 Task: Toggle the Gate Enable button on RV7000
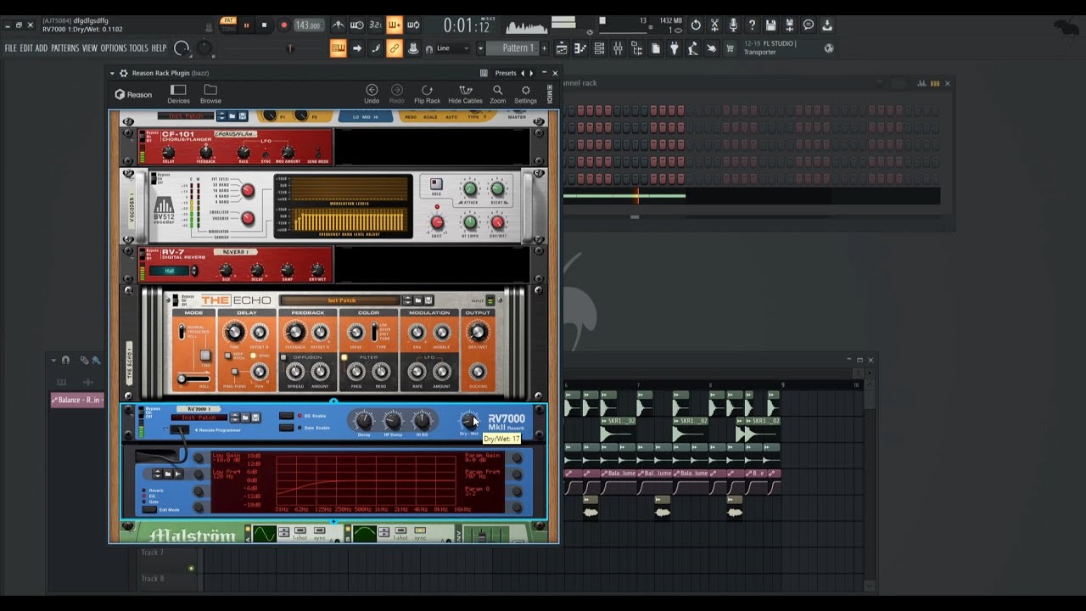click(x=287, y=427)
